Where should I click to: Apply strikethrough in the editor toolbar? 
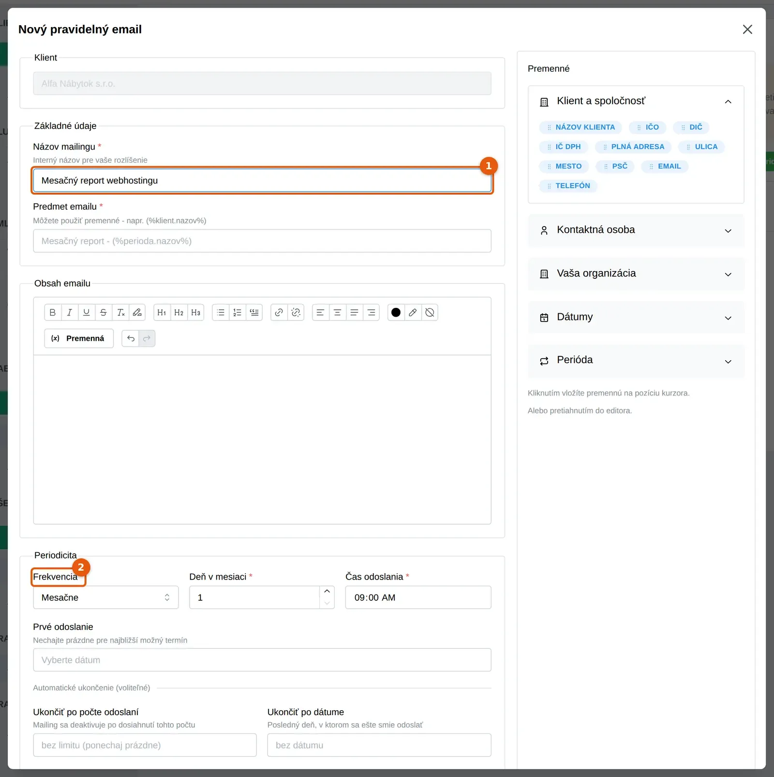coord(104,313)
